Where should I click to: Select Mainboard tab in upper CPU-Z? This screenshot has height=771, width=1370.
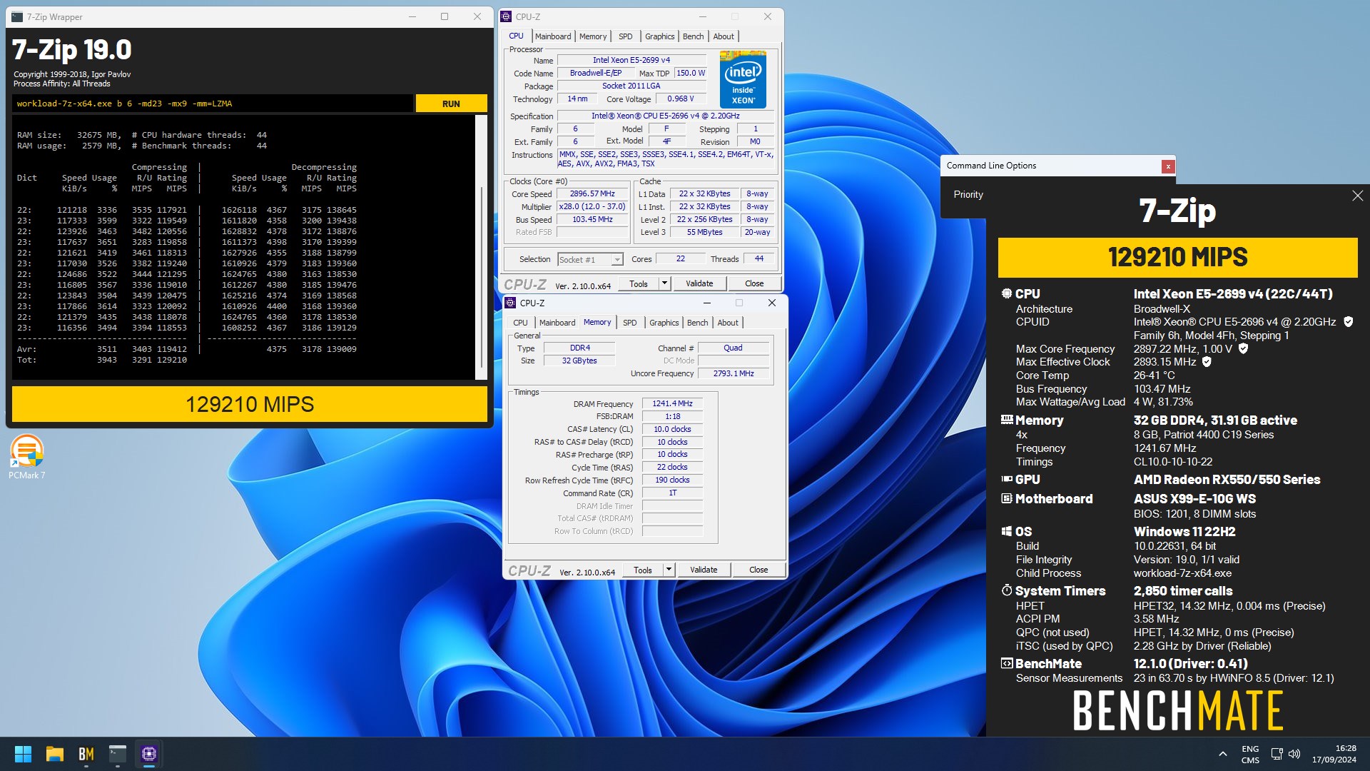point(553,36)
